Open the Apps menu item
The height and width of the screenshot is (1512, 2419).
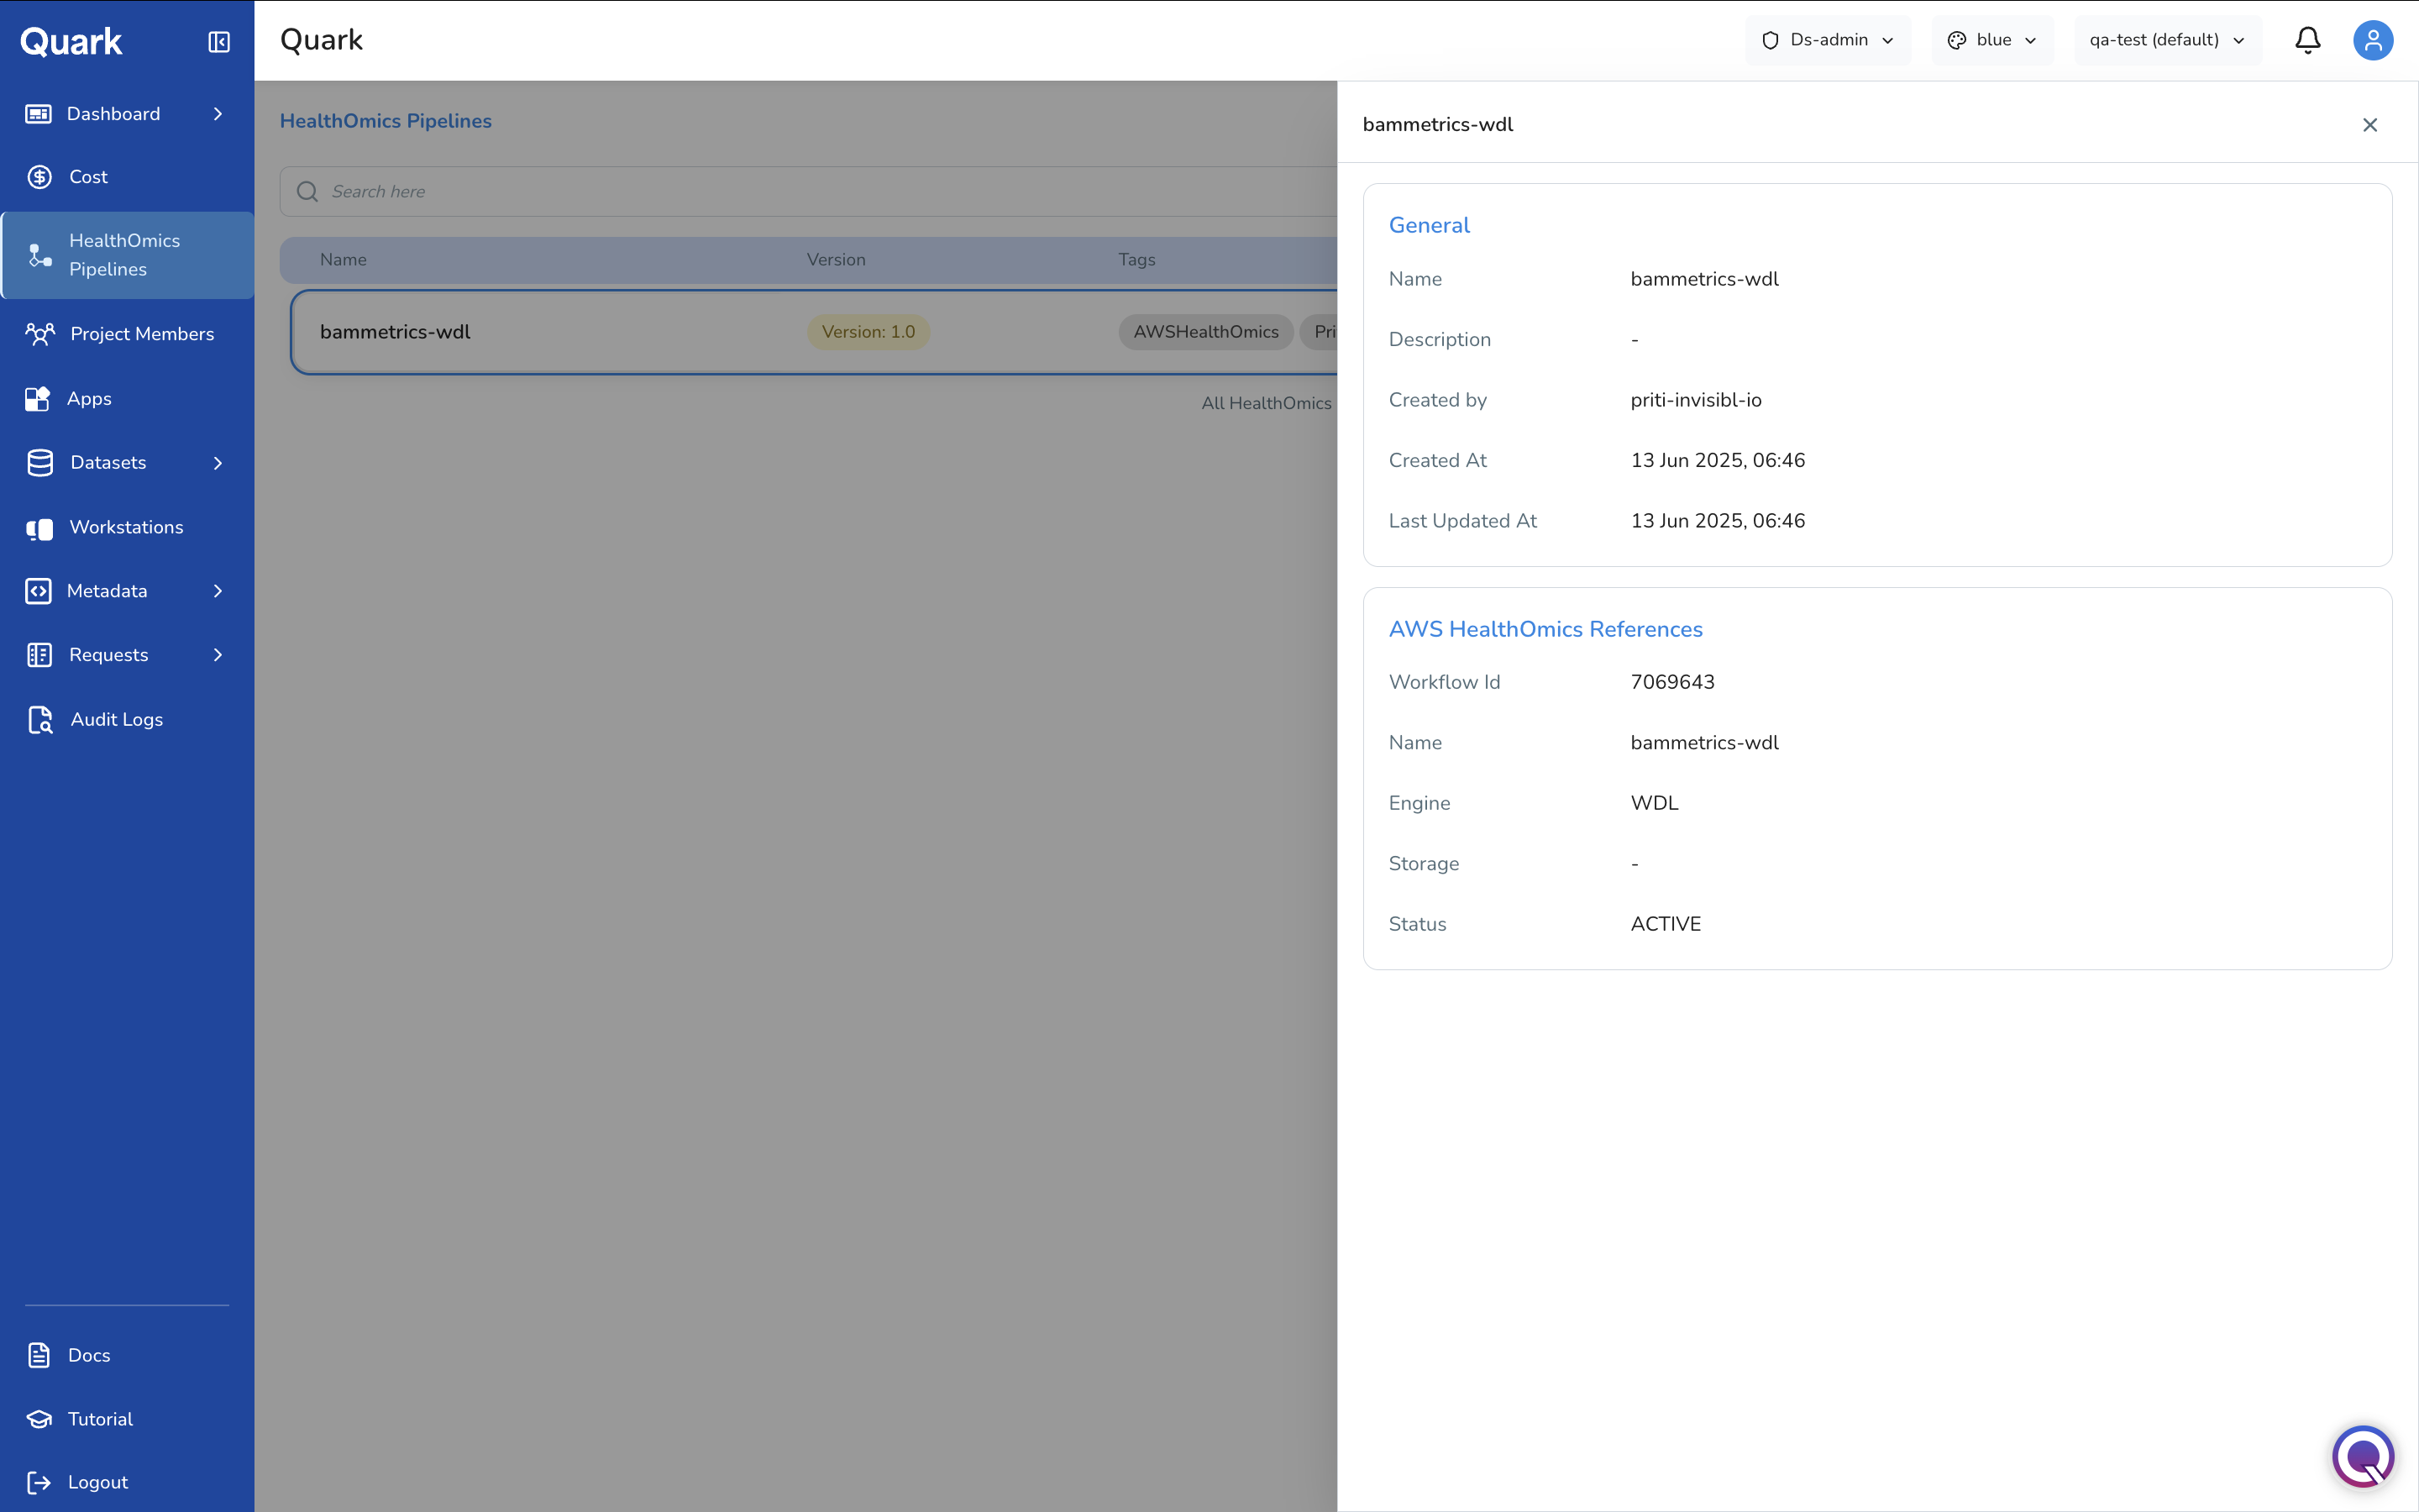127,399
